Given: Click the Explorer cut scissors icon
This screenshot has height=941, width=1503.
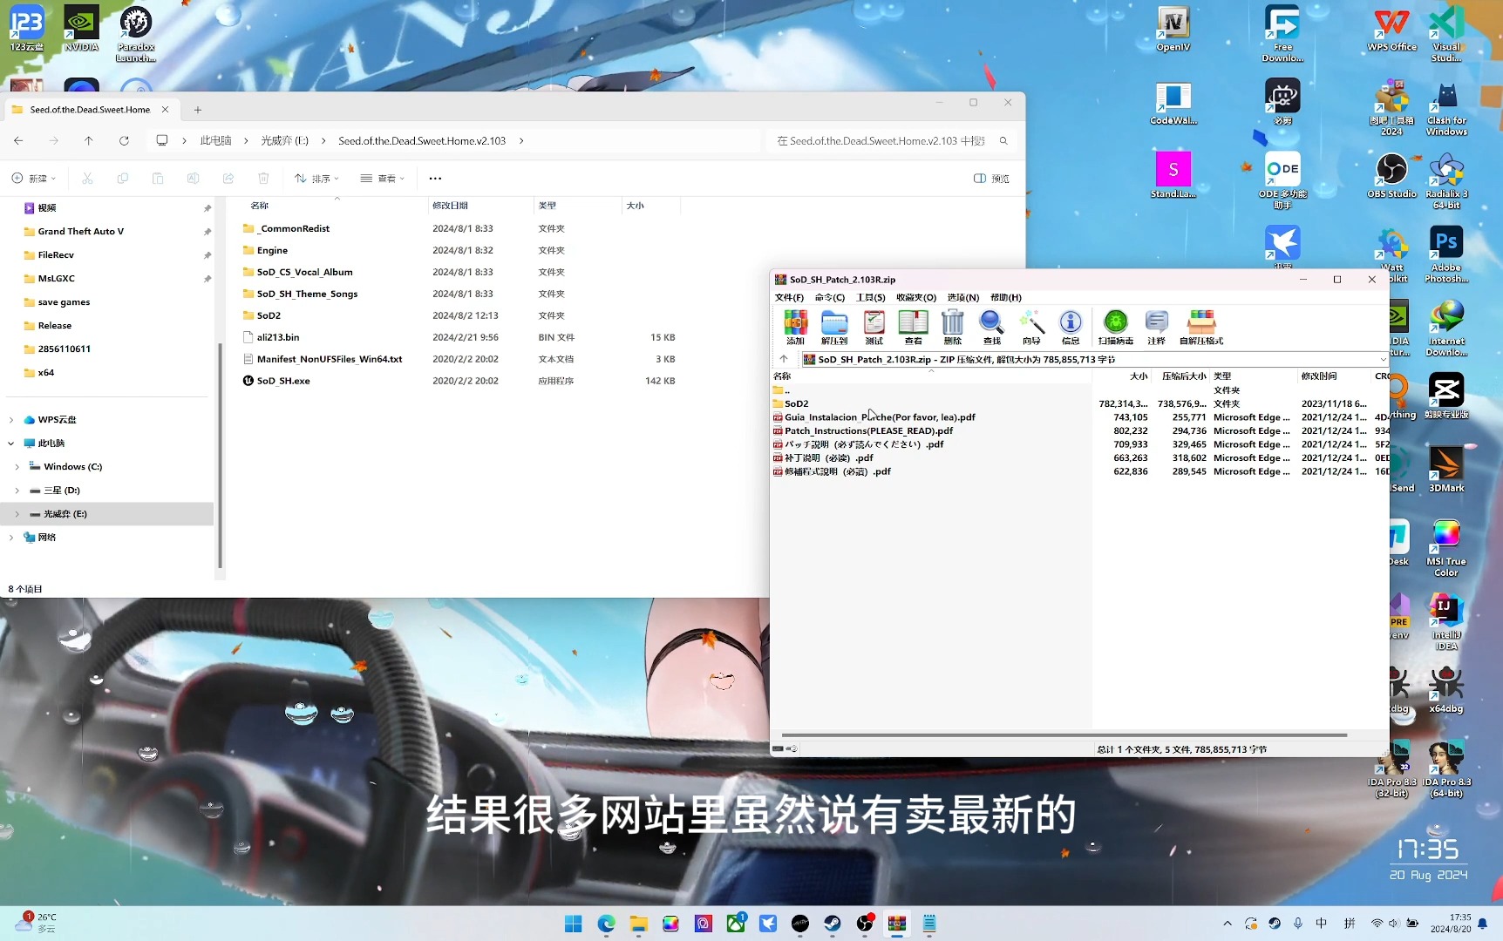Looking at the screenshot, I should (x=87, y=178).
